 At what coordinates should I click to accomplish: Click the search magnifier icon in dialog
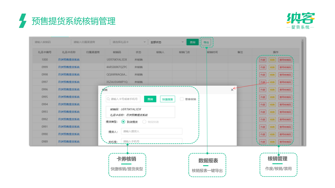point(108,99)
